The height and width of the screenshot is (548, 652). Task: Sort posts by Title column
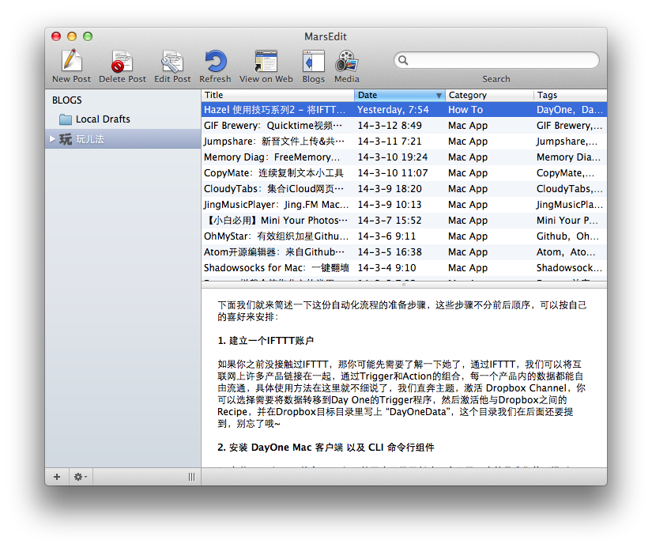[277, 95]
